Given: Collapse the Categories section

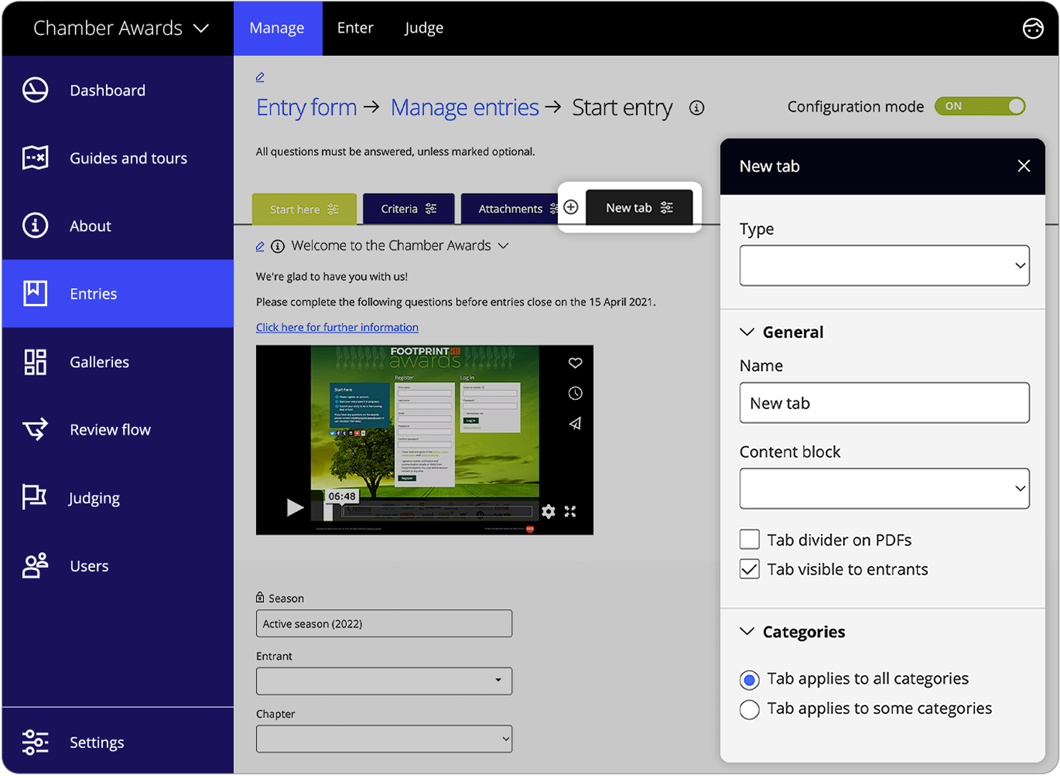Looking at the screenshot, I should tap(747, 632).
